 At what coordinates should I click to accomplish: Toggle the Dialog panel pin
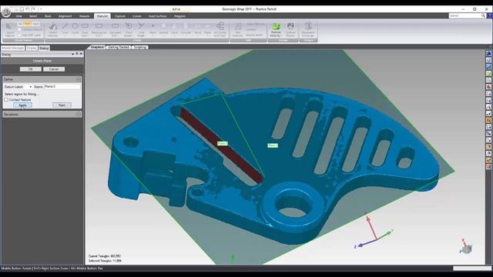tap(77, 54)
